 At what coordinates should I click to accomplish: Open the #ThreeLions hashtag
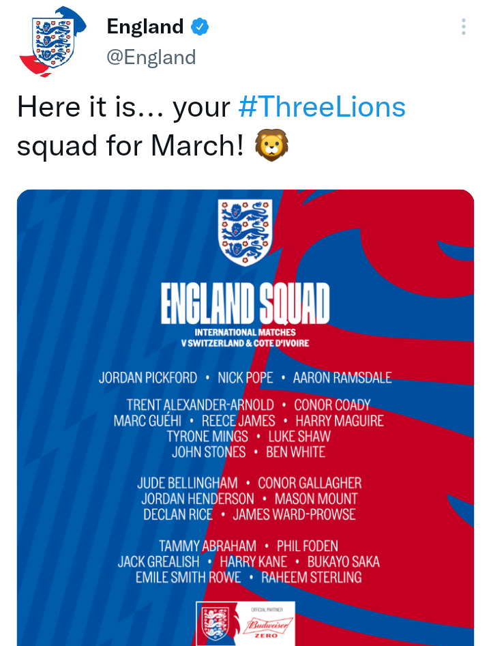click(x=322, y=106)
